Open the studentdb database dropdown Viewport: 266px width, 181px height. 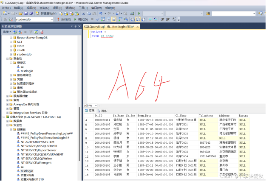52,19
